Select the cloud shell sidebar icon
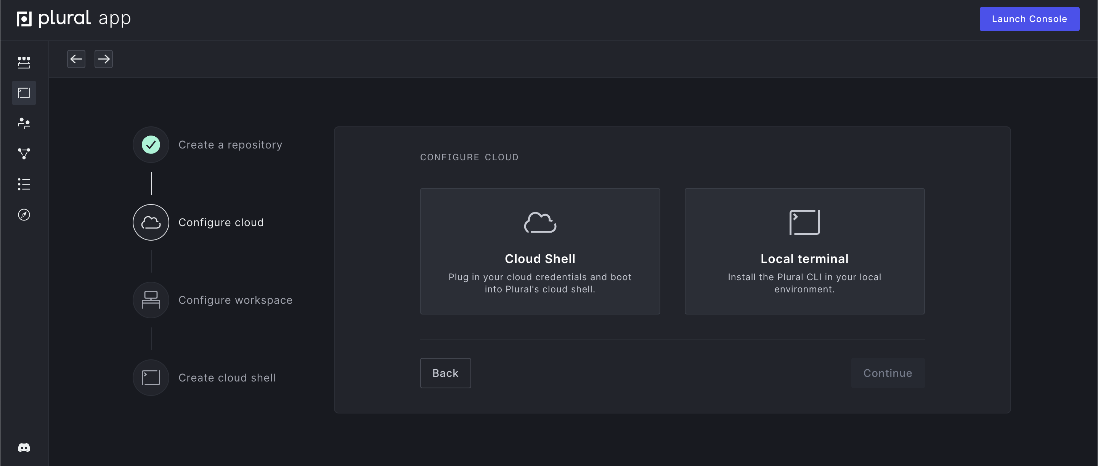The width and height of the screenshot is (1098, 466). click(x=24, y=93)
